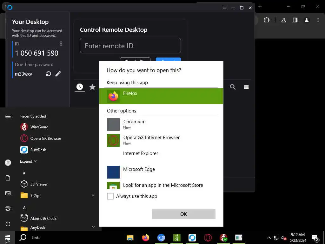Open File Explorer from taskbar

pyautogui.click(x=130, y=238)
